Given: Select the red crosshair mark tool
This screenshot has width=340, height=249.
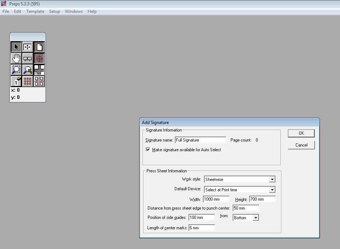Looking at the screenshot, I should (39, 58).
